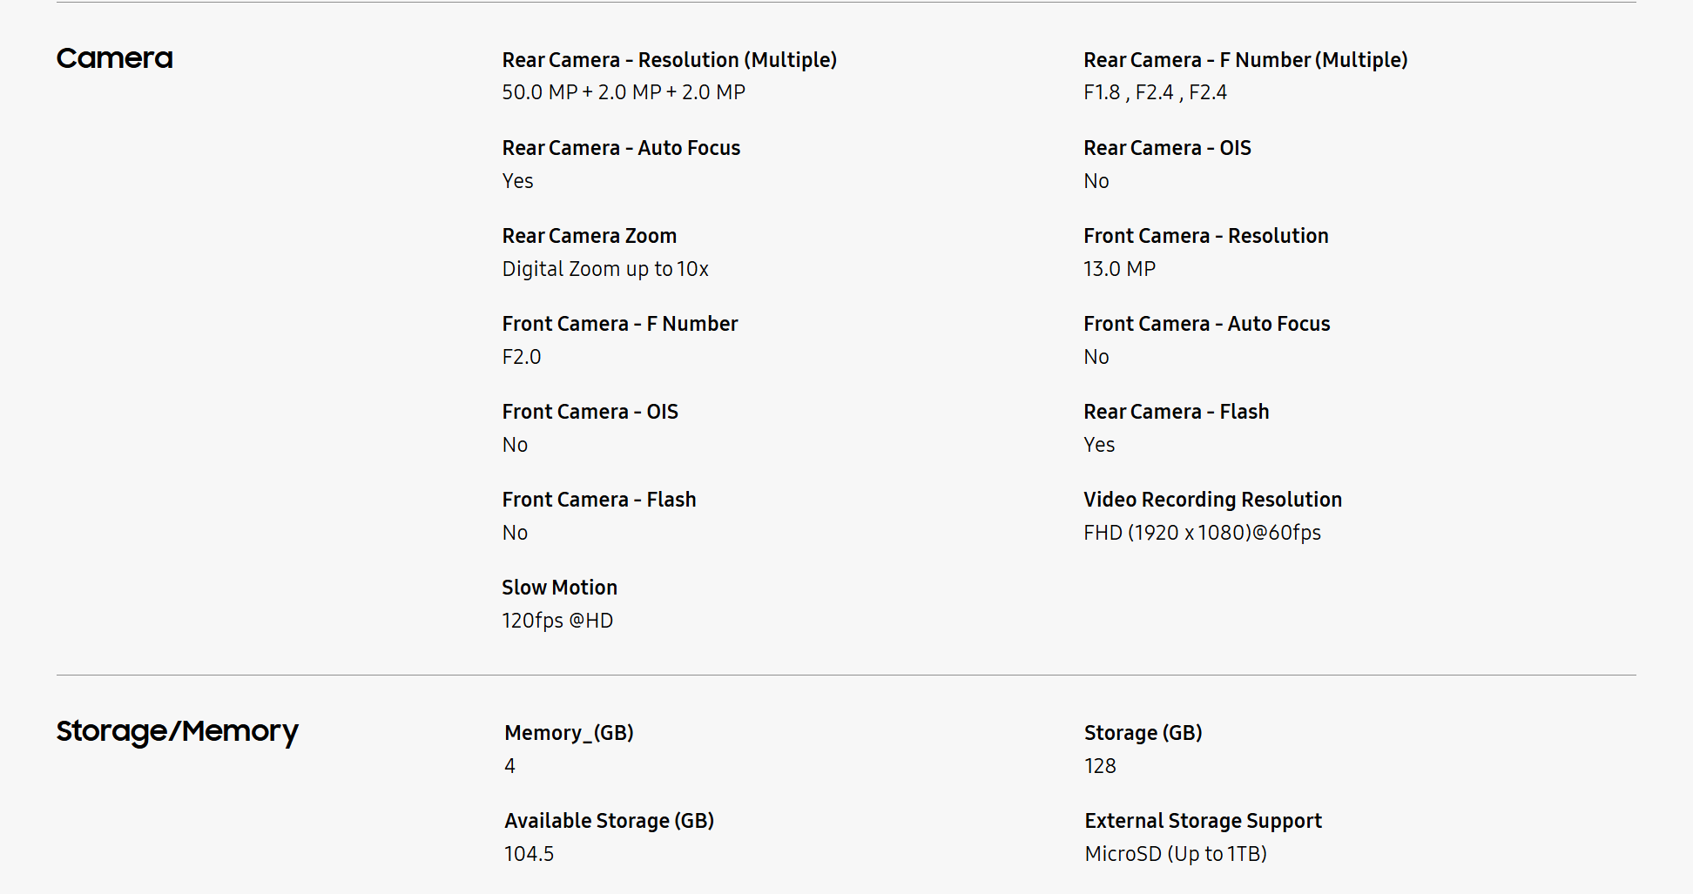Click the MicroSD (Up to 1TB) value

pyautogui.click(x=1176, y=854)
